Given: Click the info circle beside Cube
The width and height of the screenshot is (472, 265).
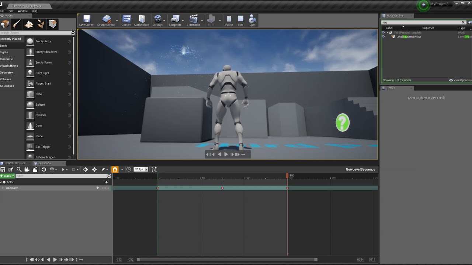Looking at the screenshot, I should coord(69,94).
